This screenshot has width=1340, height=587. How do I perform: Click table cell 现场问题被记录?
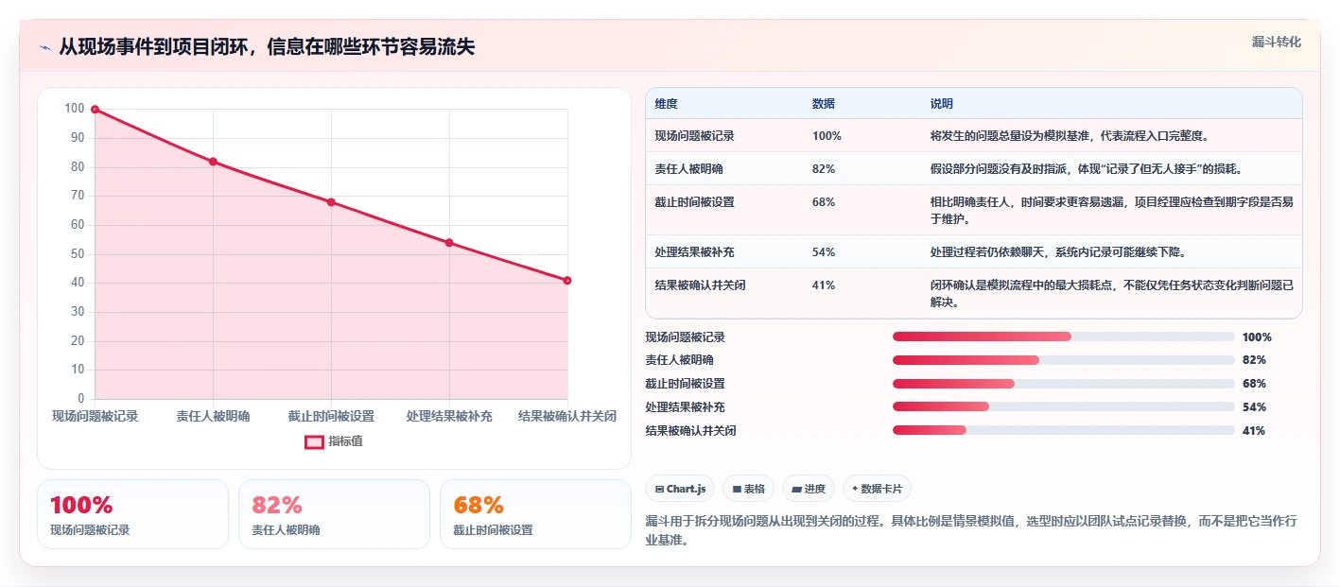694,136
